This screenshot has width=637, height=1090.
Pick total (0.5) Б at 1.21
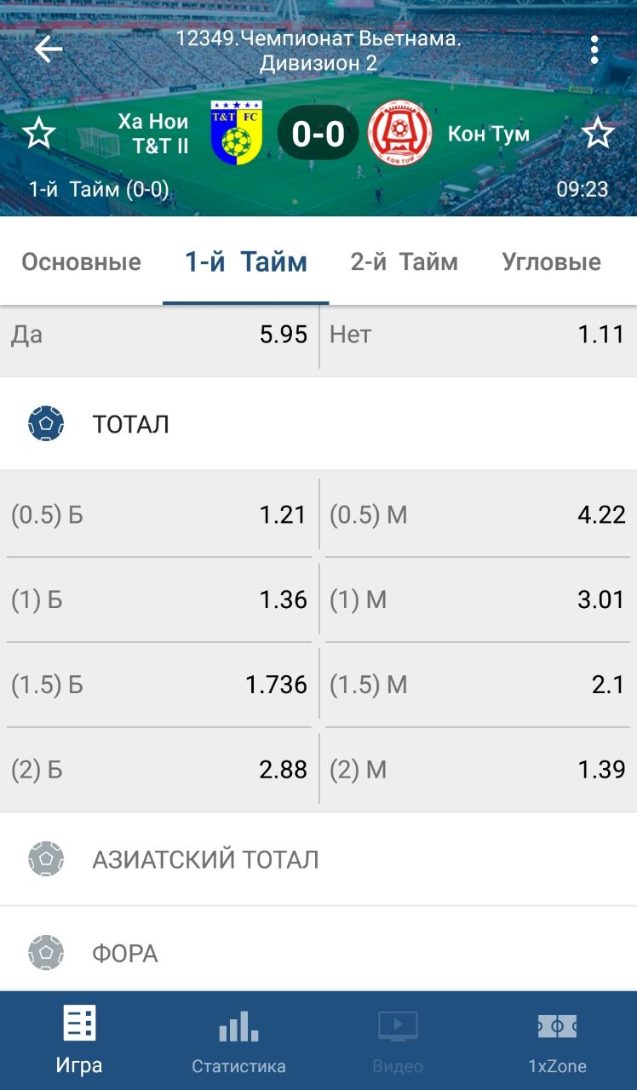pyautogui.click(x=159, y=514)
